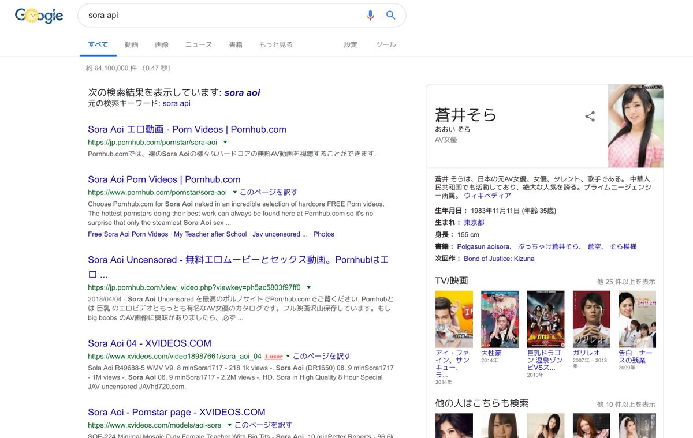
Task: Start voice search with microphone icon
Action: (370, 16)
